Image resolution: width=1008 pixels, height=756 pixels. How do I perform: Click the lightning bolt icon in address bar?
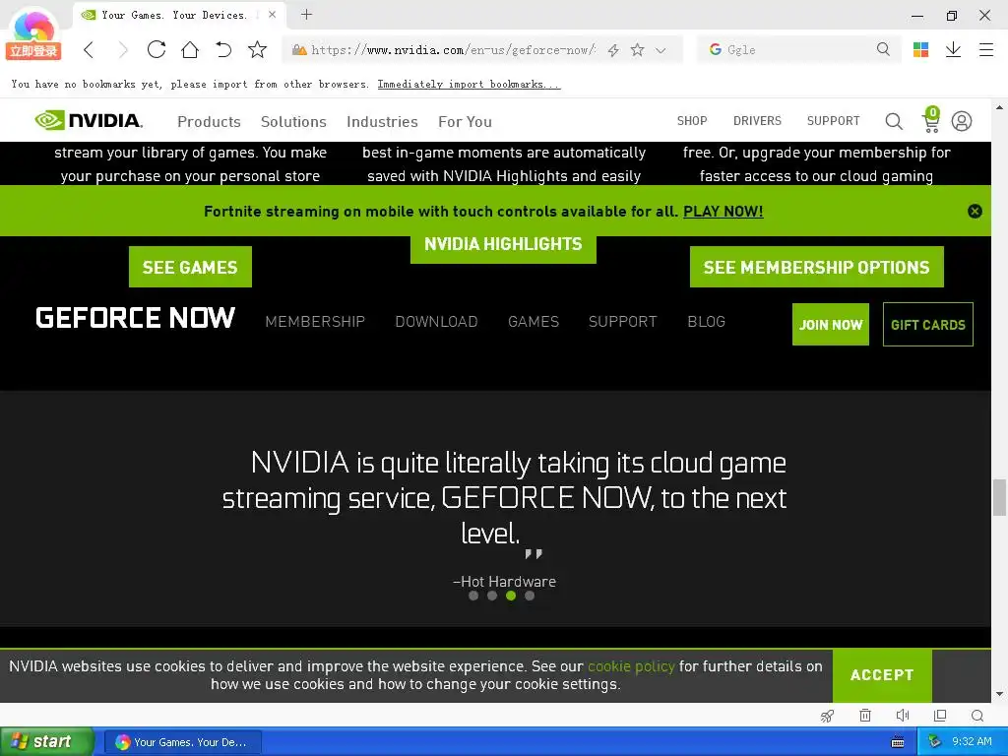pyautogui.click(x=613, y=50)
